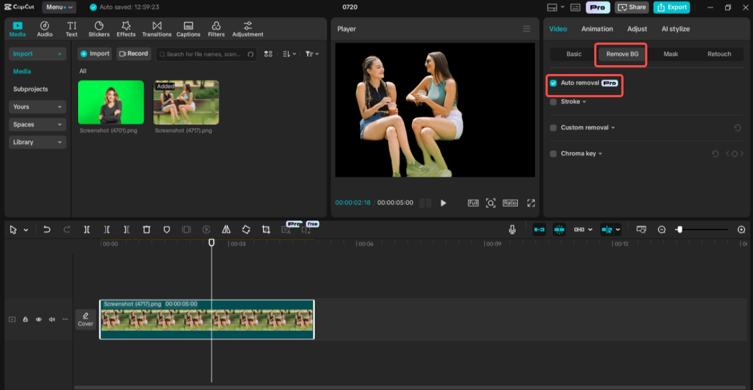Click the mirror tool in the timeline toolbar
Image resolution: width=753 pixels, height=390 pixels.
point(226,229)
